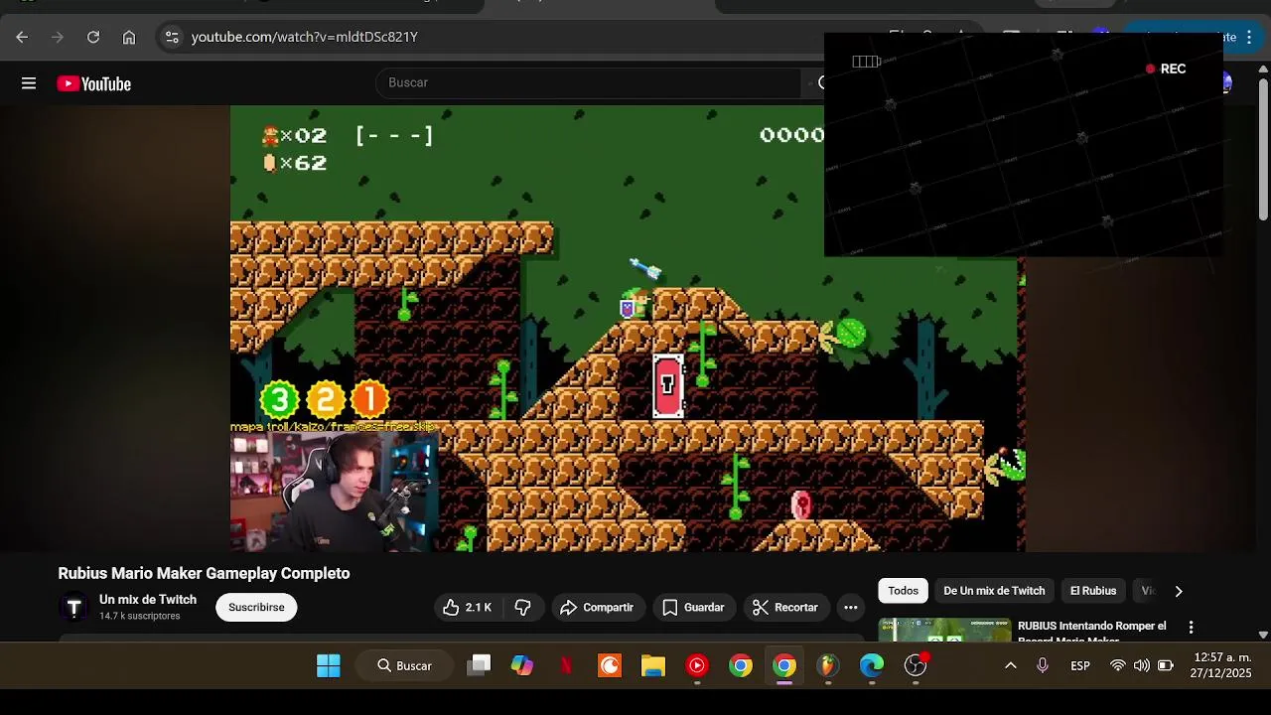Screen dimensions: 1271x715
Task: Click the title Rubius Mario Maker Gameplay Completo
Action: [x=204, y=573]
